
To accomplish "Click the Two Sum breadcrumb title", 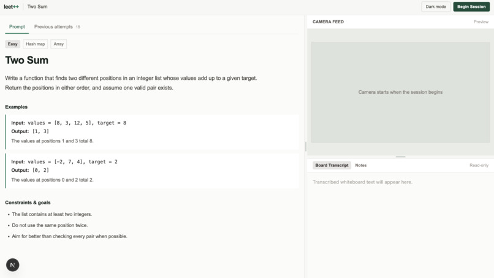I will click(37, 7).
